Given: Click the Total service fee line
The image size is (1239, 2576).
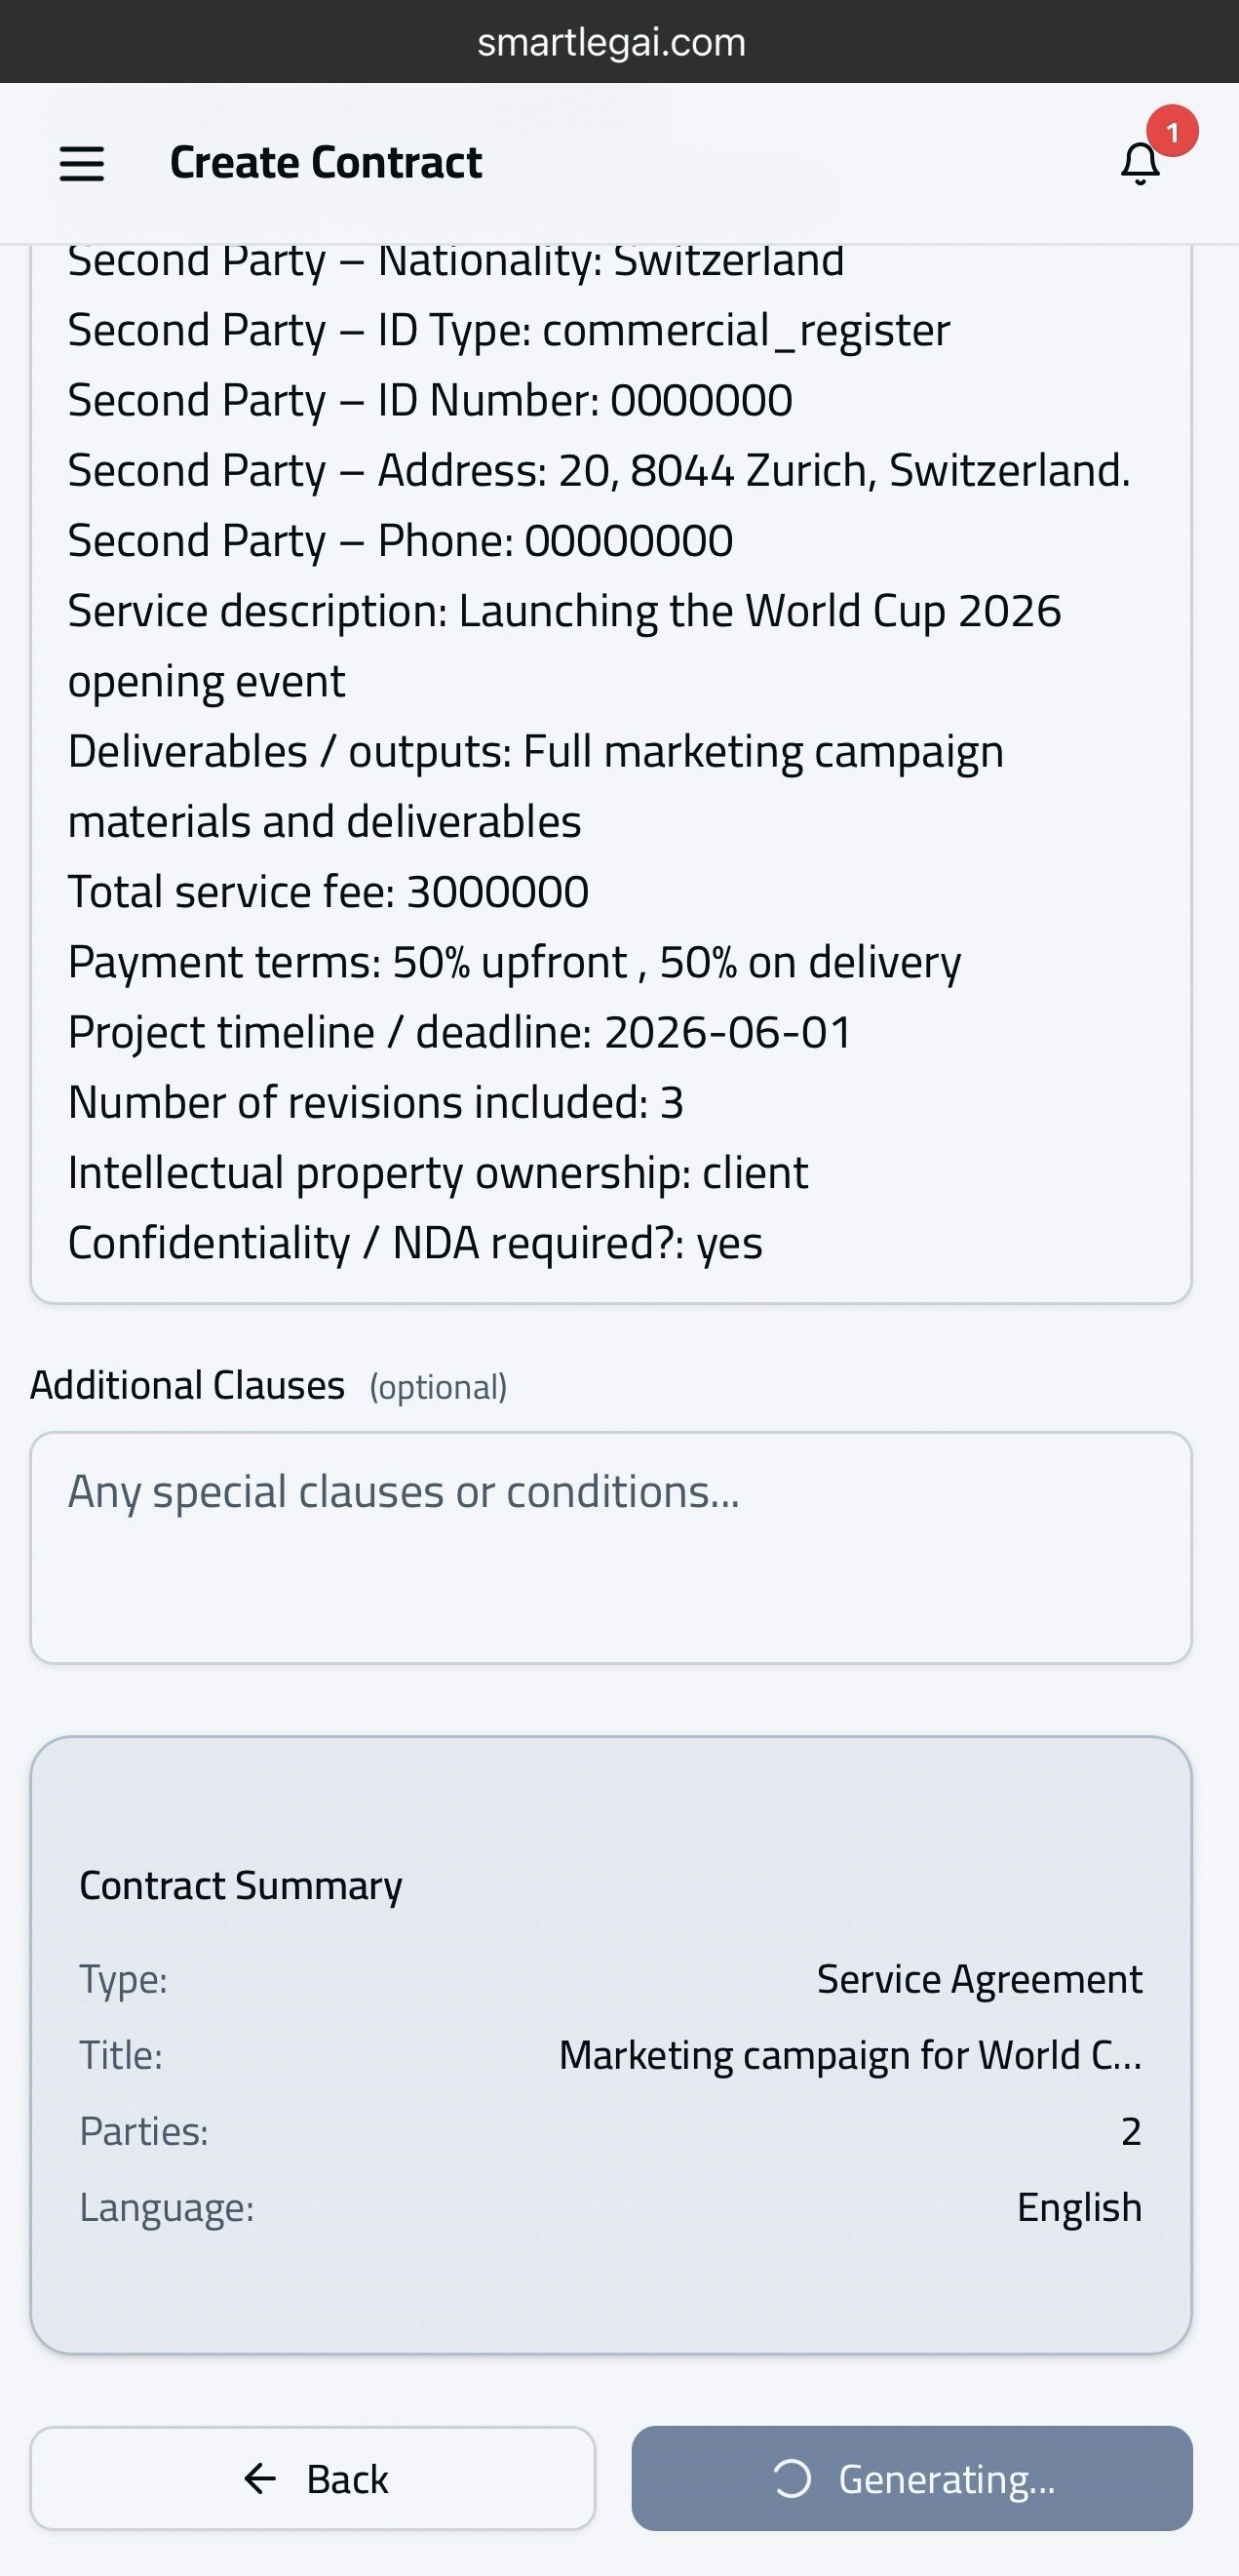Looking at the screenshot, I should click(x=328, y=892).
